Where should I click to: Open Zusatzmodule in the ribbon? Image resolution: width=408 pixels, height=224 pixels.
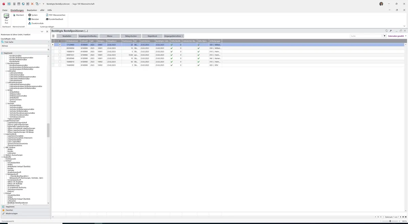[36, 23]
